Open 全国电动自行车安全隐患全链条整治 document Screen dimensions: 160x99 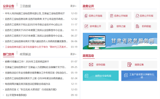pos(36,73)
